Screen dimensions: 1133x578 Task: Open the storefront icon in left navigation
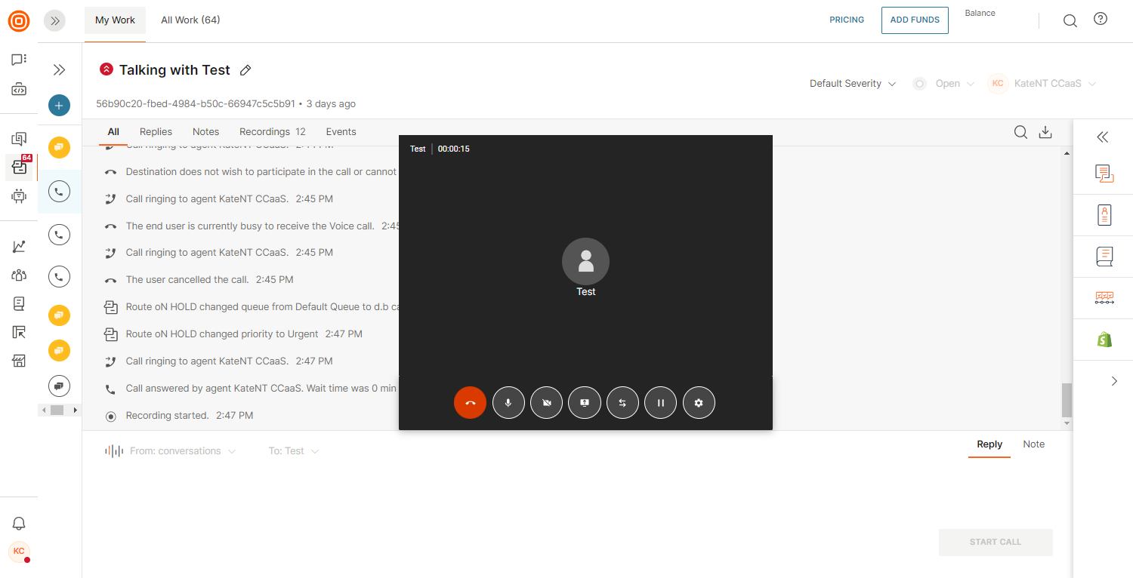pos(19,361)
